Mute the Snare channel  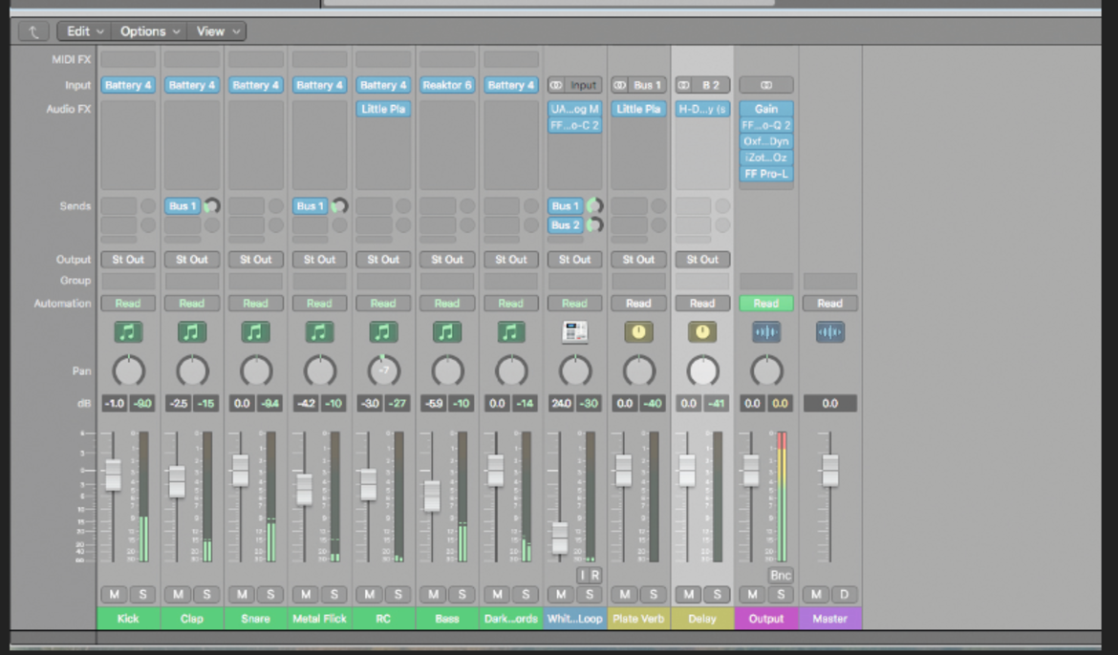[x=242, y=595]
